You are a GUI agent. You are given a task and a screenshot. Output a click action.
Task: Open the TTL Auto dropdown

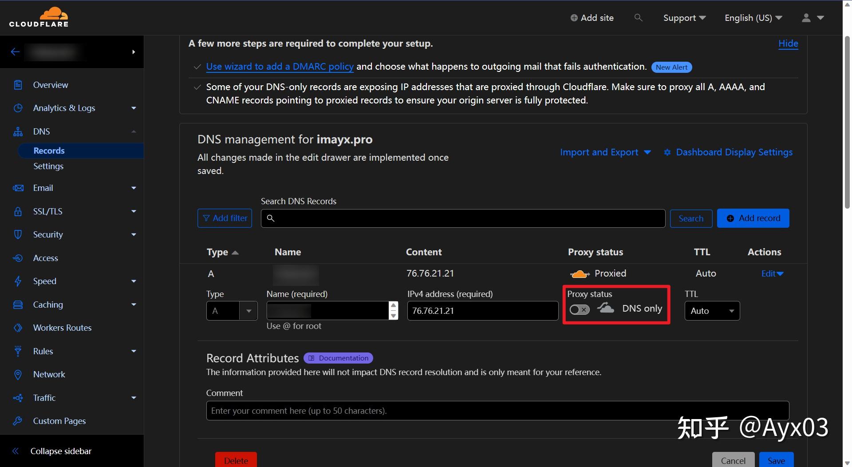pos(712,311)
